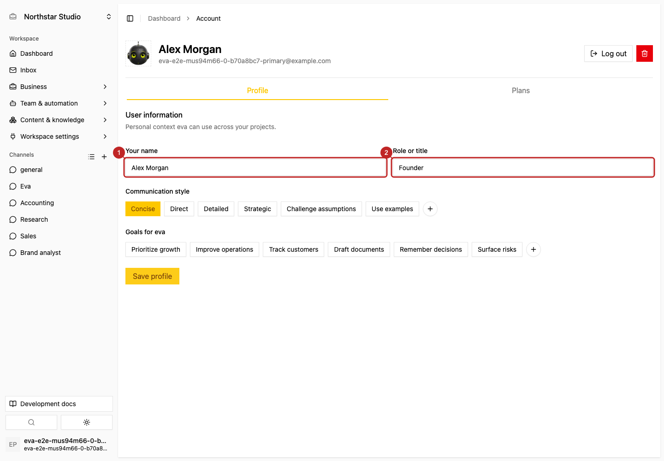Click the Northstar Studio logo icon
Viewport: 664px width, 461px height.
coord(13,17)
